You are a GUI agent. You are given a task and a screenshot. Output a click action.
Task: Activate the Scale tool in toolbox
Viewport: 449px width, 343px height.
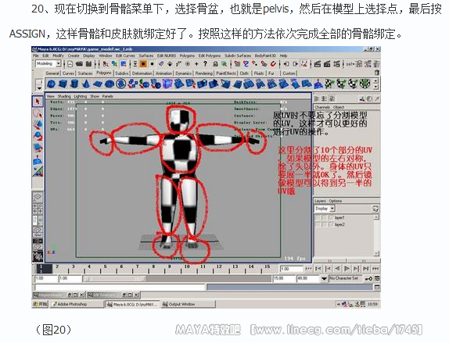pos(38,147)
